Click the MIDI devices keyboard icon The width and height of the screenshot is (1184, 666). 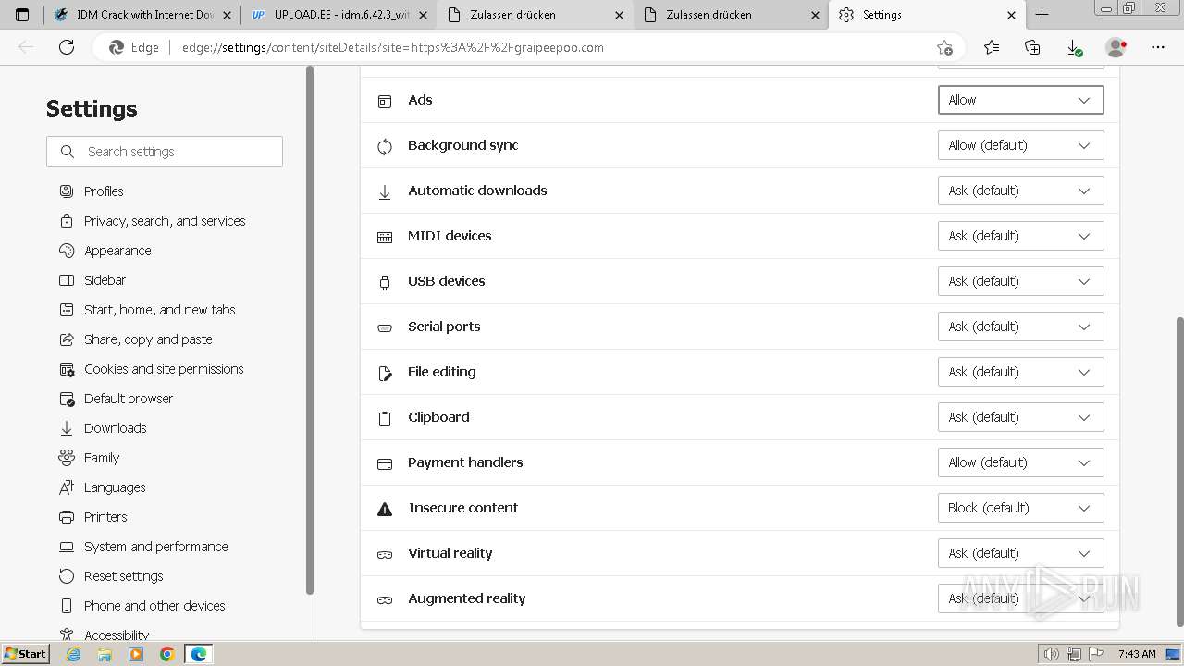(385, 237)
